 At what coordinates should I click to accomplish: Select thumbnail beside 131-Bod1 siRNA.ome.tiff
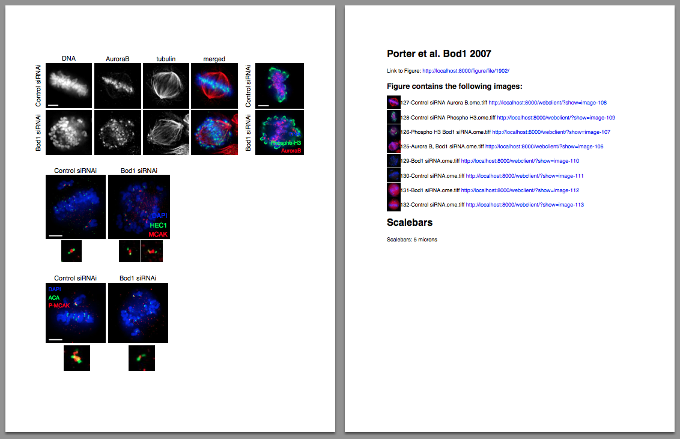pyautogui.click(x=393, y=190)
